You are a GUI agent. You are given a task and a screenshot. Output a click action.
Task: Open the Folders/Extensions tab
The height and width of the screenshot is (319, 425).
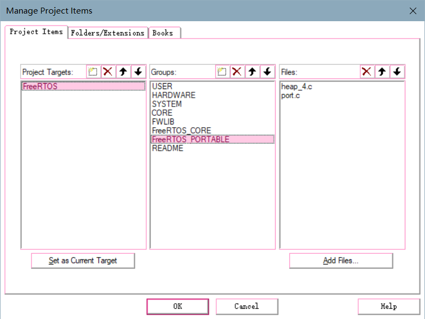pos(108,33)
